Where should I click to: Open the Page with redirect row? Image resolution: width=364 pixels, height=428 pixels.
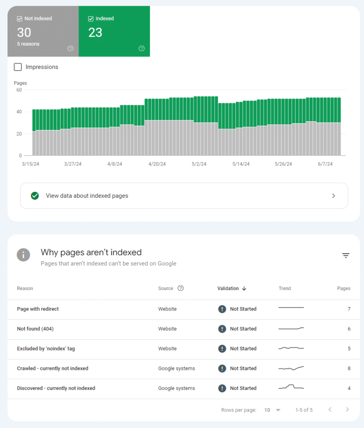pyautogui.click(x=38, y=309)
